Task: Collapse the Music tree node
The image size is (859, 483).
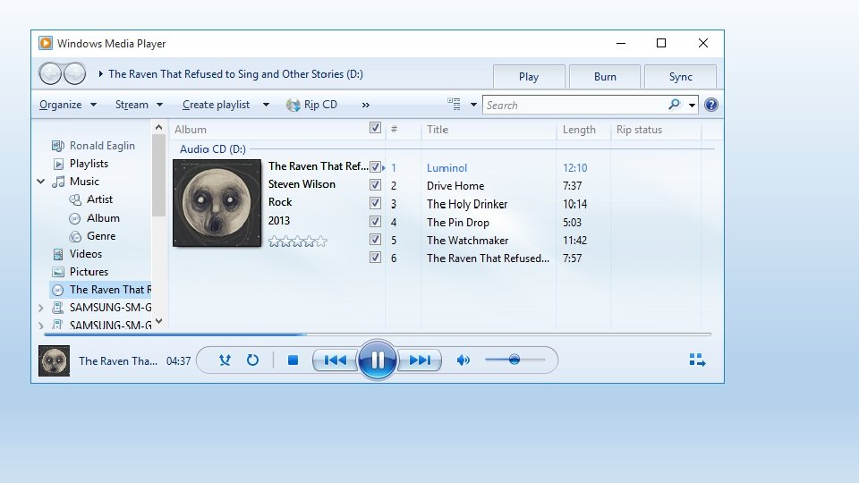Action: 40,182
